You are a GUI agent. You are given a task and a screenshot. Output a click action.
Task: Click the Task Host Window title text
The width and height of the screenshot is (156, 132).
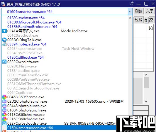click(x=78, y=48)
